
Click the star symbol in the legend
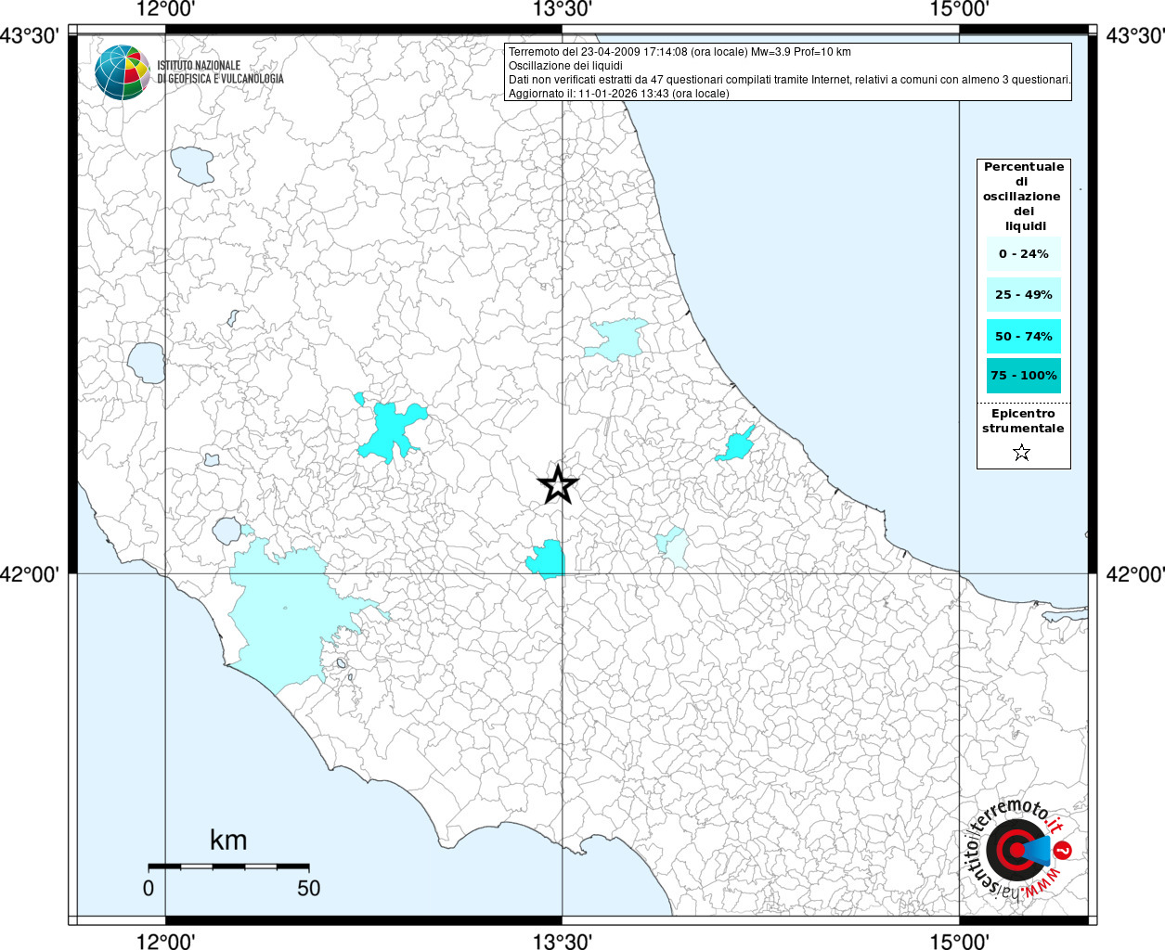click(x=1022, y=453)
